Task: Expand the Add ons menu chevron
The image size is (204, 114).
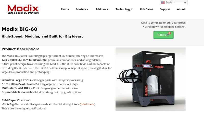Action: click(107, 9)
